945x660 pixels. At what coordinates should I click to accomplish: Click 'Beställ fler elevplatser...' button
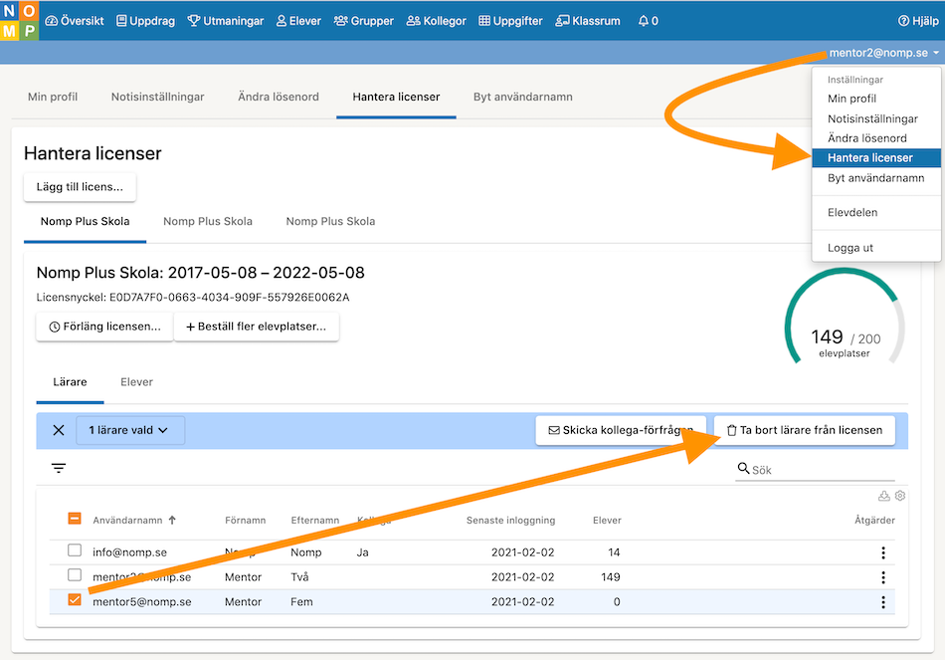pos(256,327)
